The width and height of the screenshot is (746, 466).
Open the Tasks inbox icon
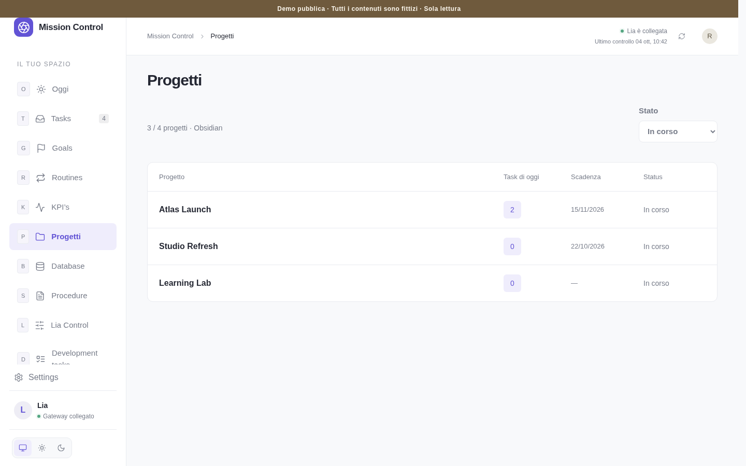coord(40,119)
